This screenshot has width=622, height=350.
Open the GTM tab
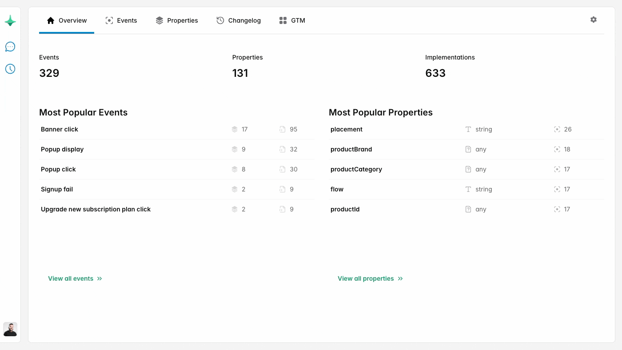[297, 20]
